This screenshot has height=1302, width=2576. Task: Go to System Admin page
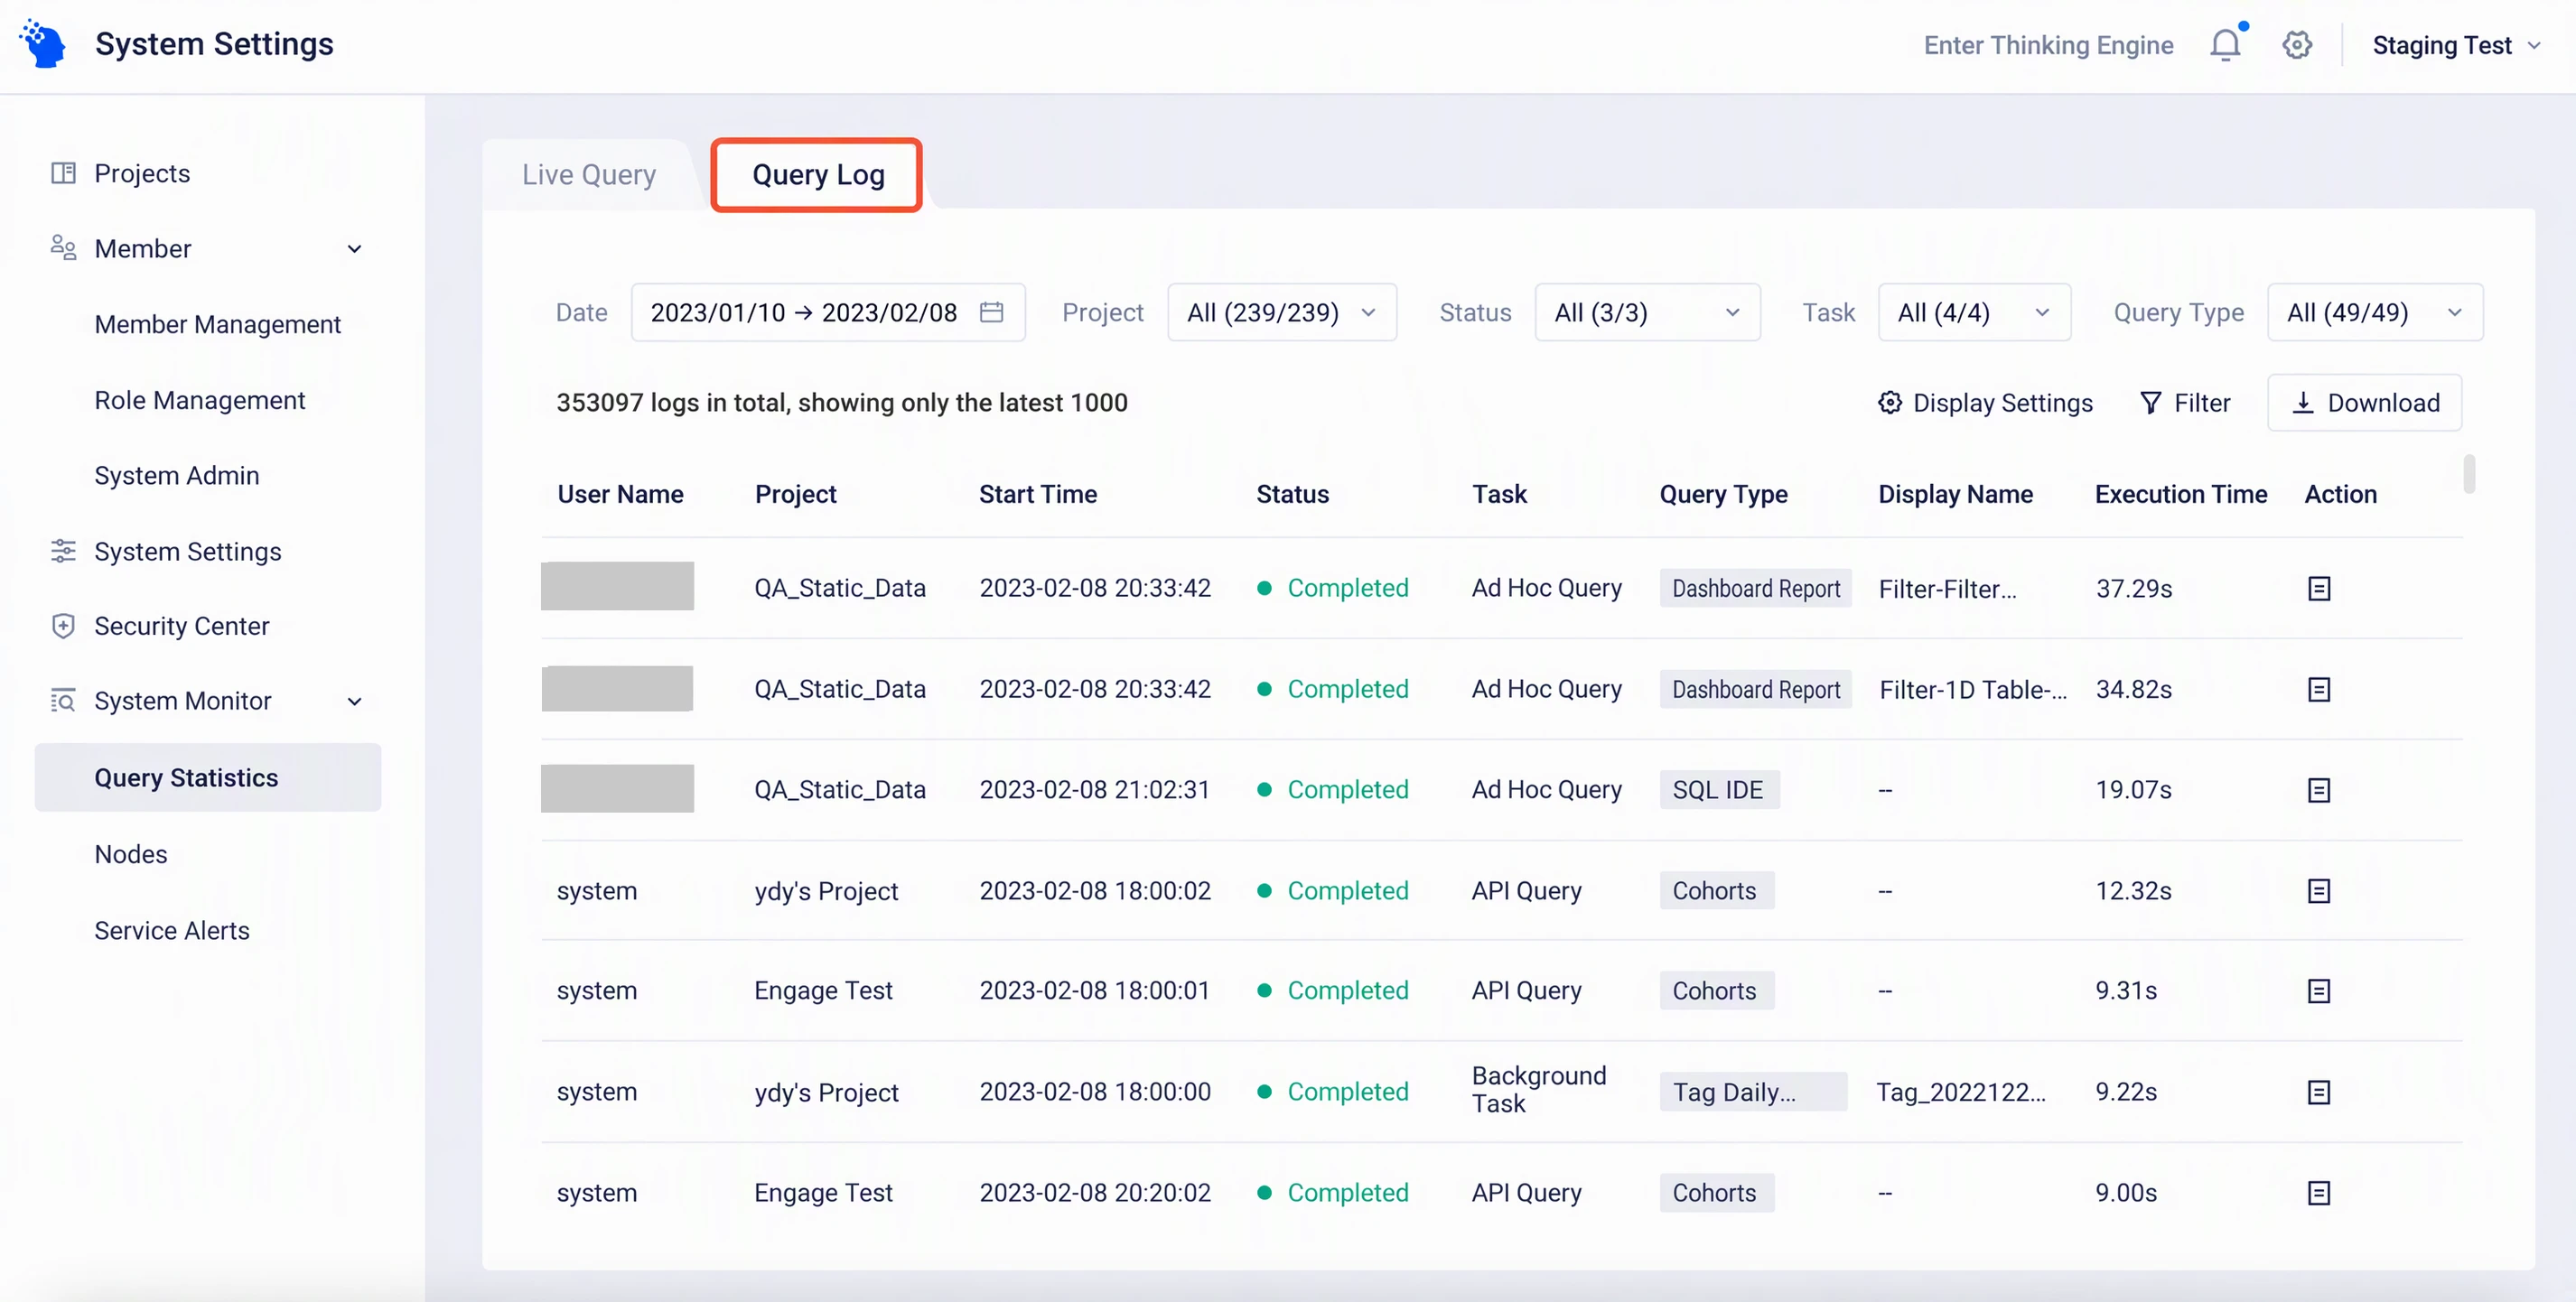coord(177,475)
